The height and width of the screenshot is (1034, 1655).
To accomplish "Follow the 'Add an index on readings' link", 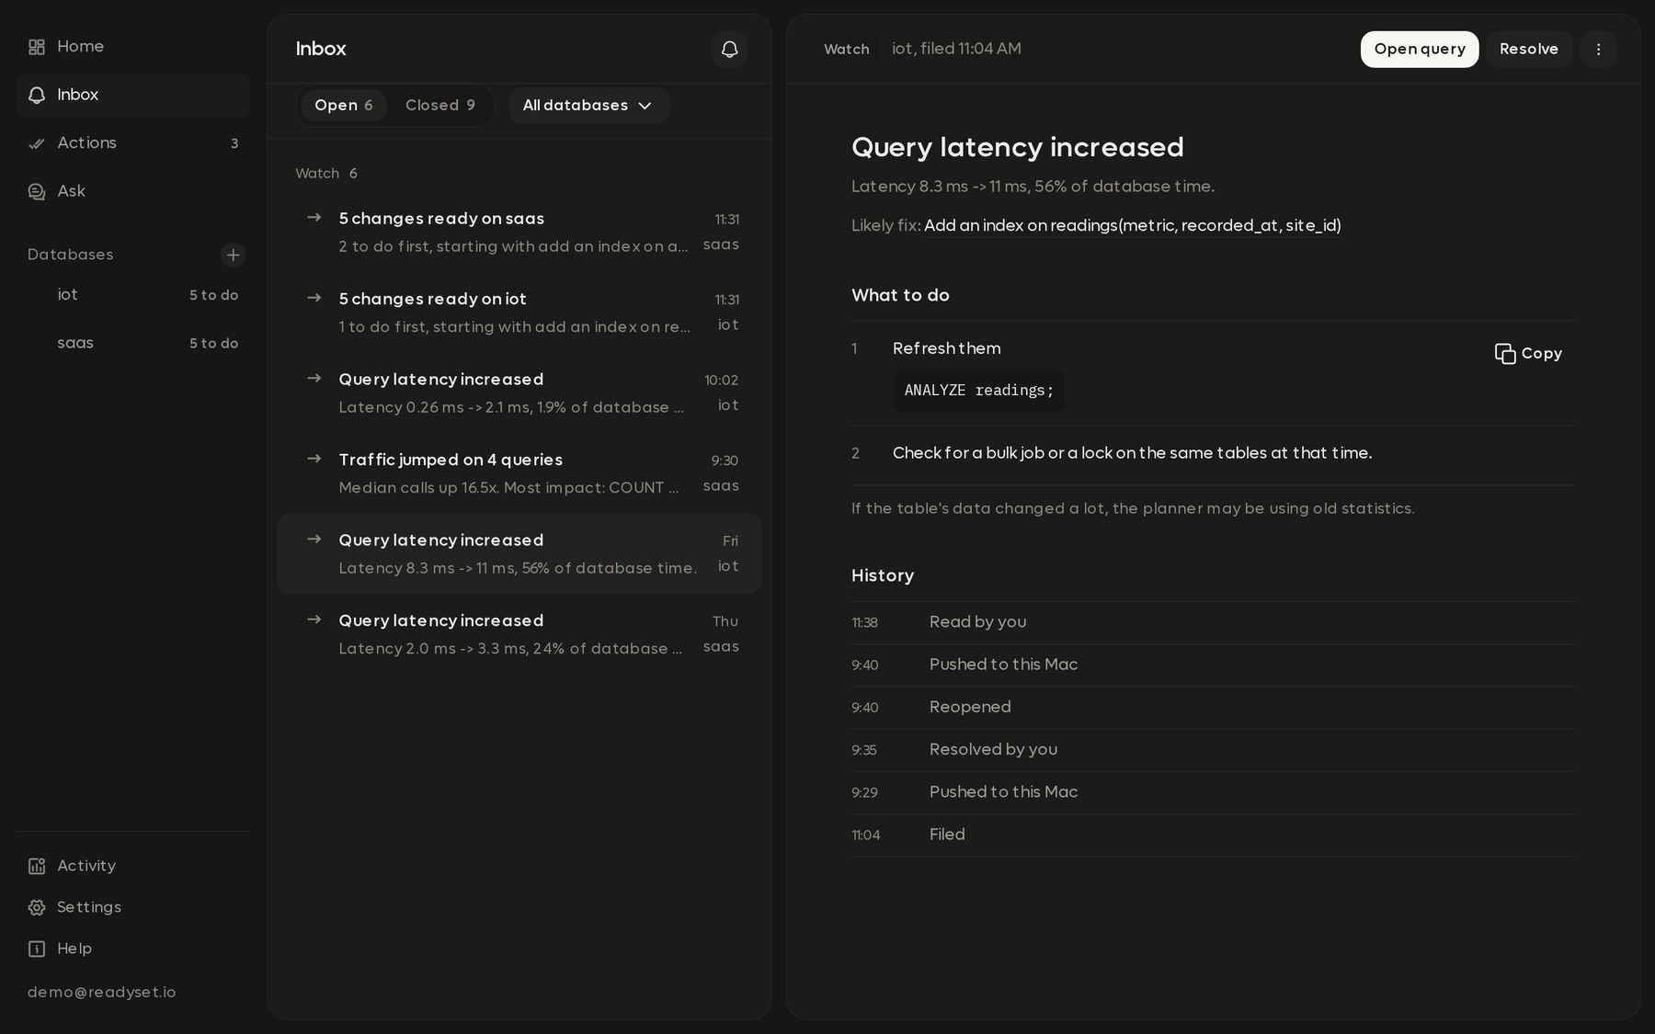I will (x=1132, y=226).
